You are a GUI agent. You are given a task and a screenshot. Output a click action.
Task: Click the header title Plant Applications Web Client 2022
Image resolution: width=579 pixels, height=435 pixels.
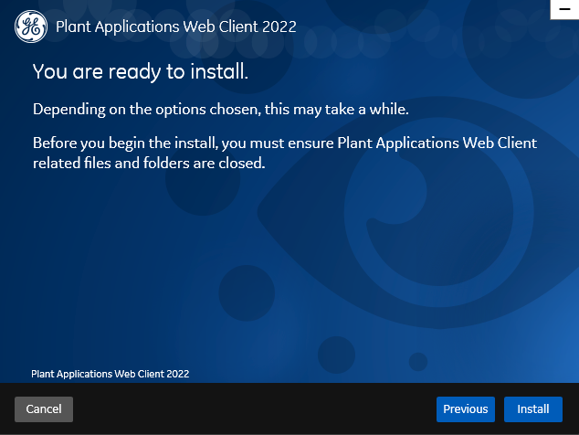176,27
